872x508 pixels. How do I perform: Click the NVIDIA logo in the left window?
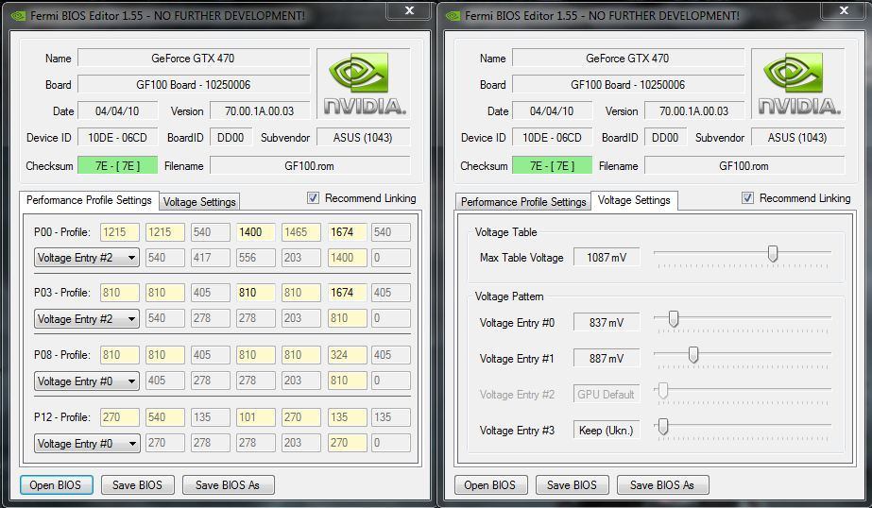click(364, 83)
